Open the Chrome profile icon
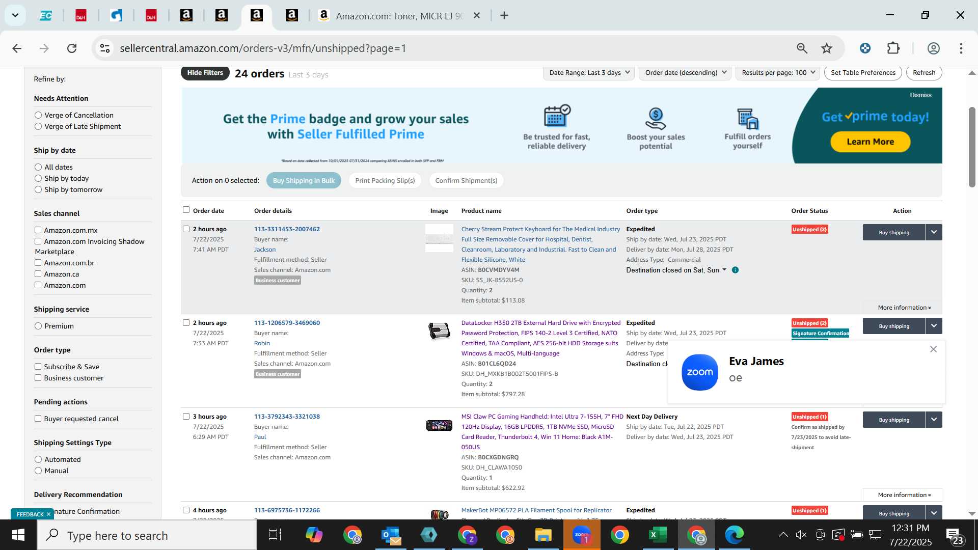978x550 pixels. 933,48
